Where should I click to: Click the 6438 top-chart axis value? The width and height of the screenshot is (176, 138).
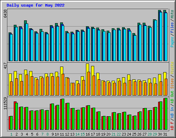(x=5, y=13)
